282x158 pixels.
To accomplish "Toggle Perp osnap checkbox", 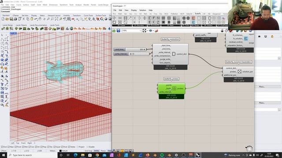I will tap(42, 147).
